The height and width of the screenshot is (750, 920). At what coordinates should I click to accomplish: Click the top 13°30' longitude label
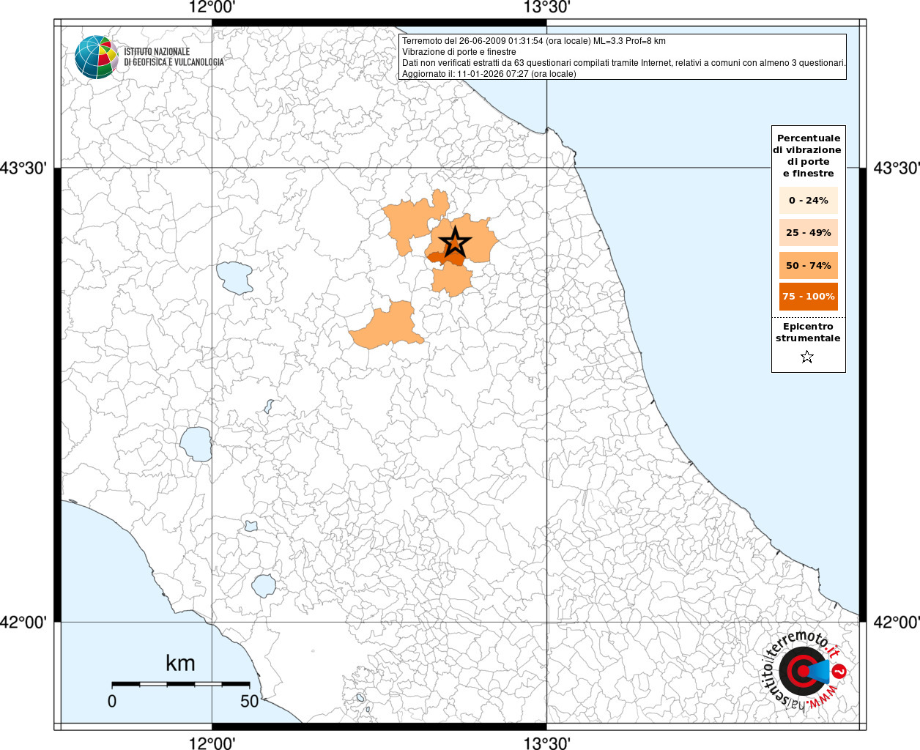(546, 8)
